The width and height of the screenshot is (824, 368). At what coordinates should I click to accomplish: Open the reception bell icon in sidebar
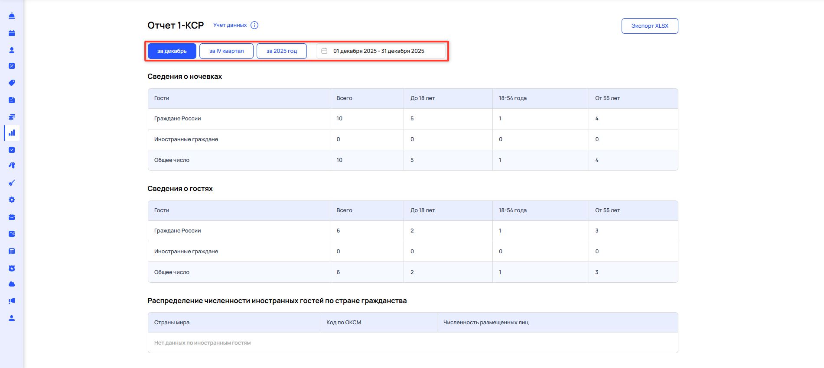pos(12,16)
